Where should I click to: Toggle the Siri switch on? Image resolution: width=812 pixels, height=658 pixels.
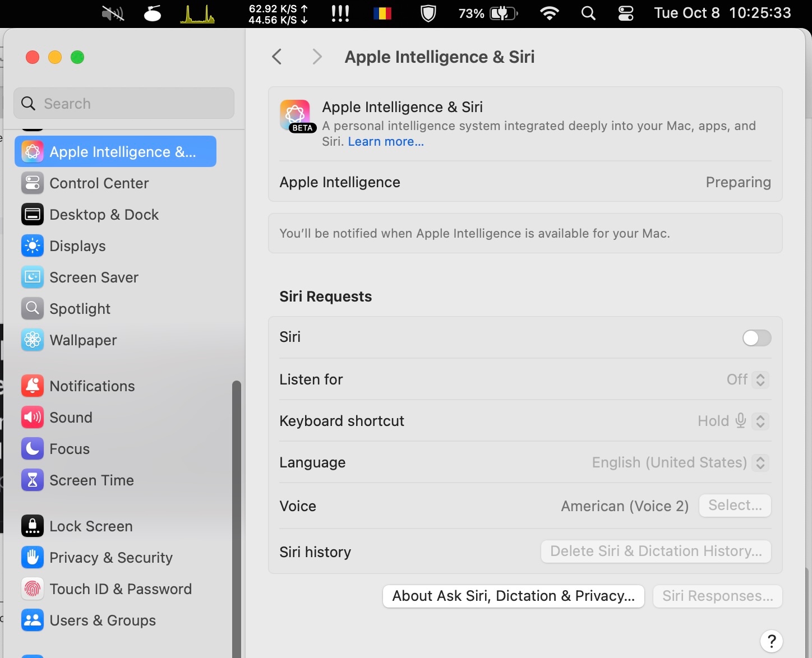coord(756,338)
